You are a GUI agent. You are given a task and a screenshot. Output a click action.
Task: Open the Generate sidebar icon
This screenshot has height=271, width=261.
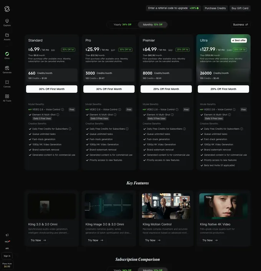pyautogui.click(x=7, y=68)
